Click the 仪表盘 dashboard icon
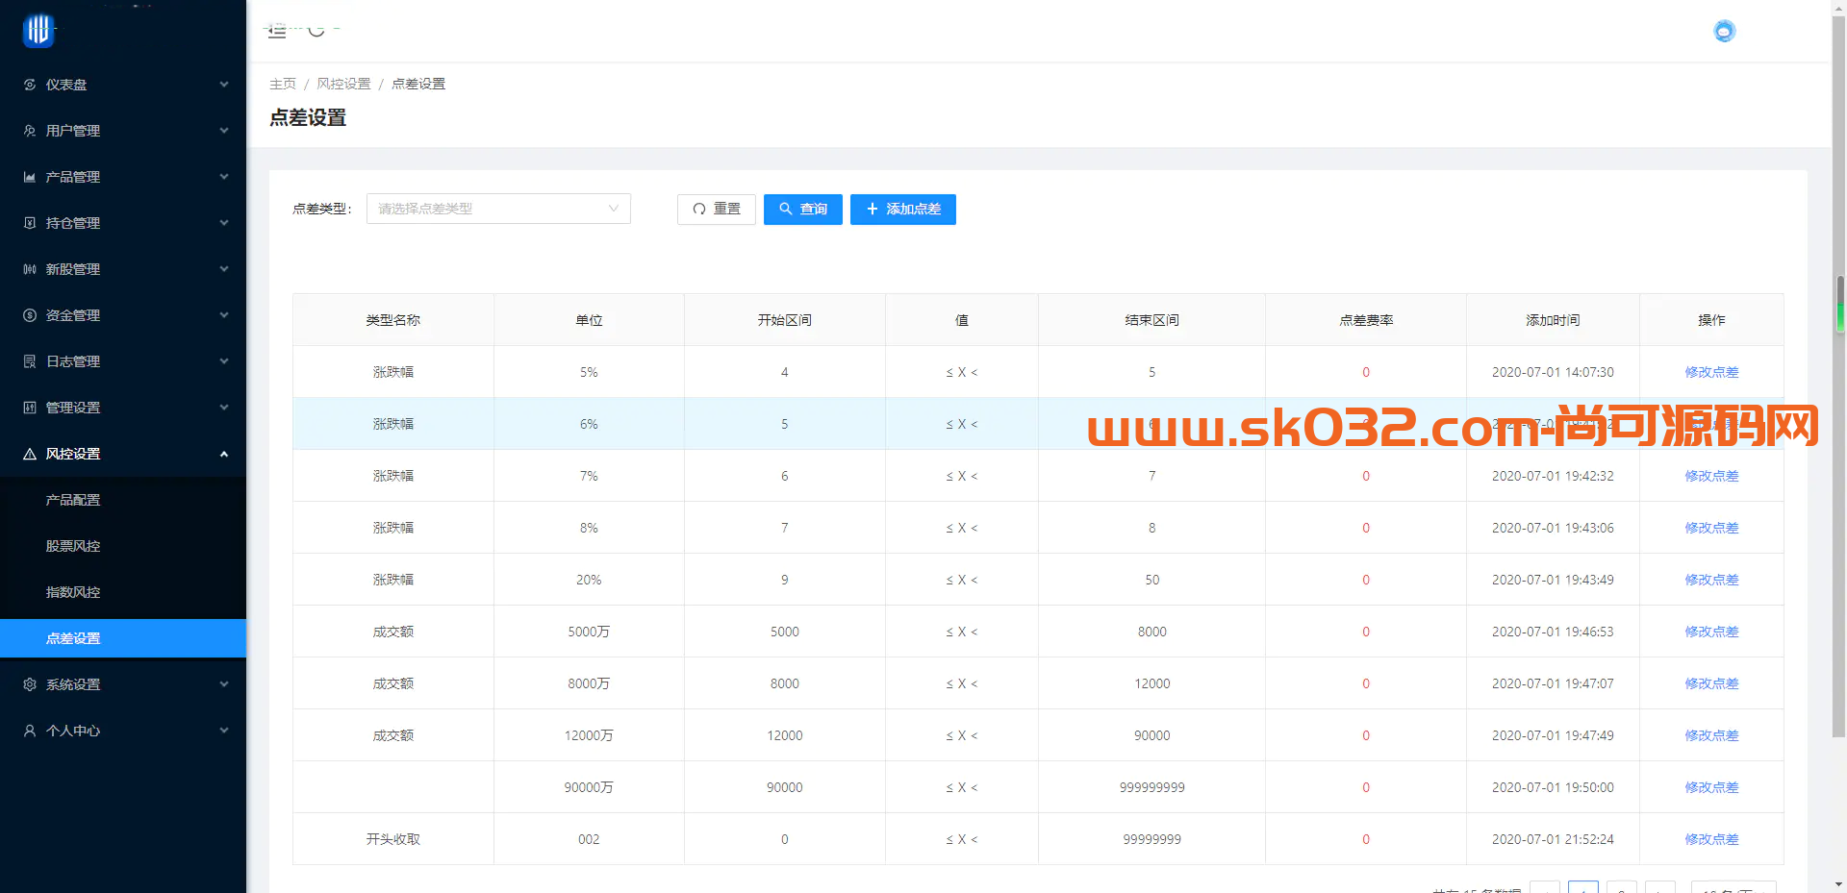Image resolution: width=1847 pixels, height=893 pixels. coord(30,85)
